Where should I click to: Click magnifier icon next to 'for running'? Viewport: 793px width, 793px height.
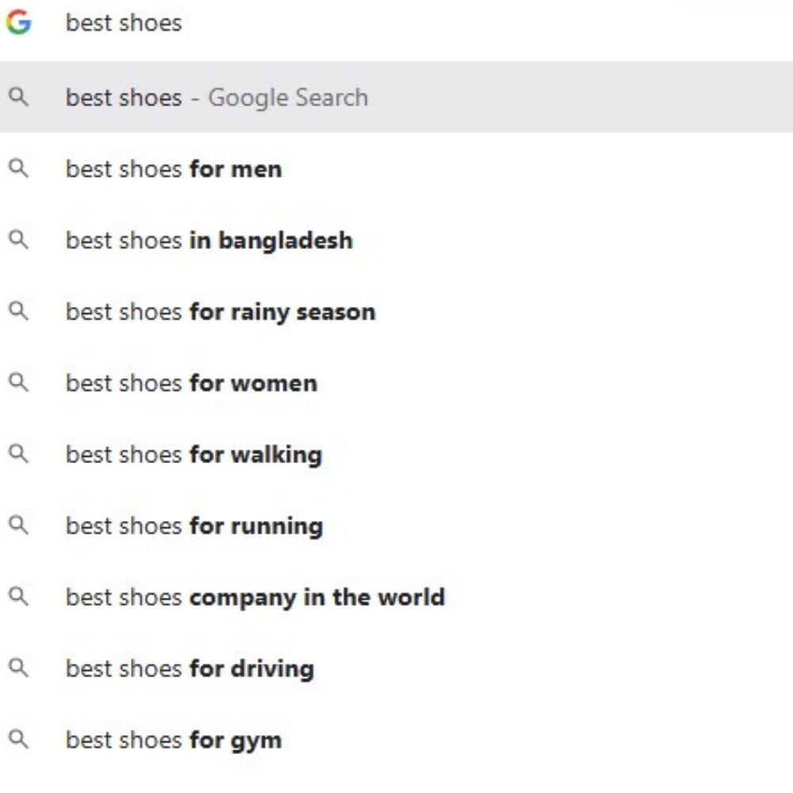(18, 526)
